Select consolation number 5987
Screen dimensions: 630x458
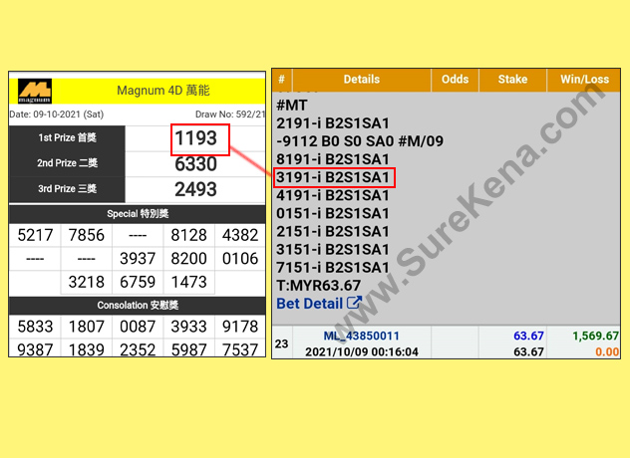(188, 349)
